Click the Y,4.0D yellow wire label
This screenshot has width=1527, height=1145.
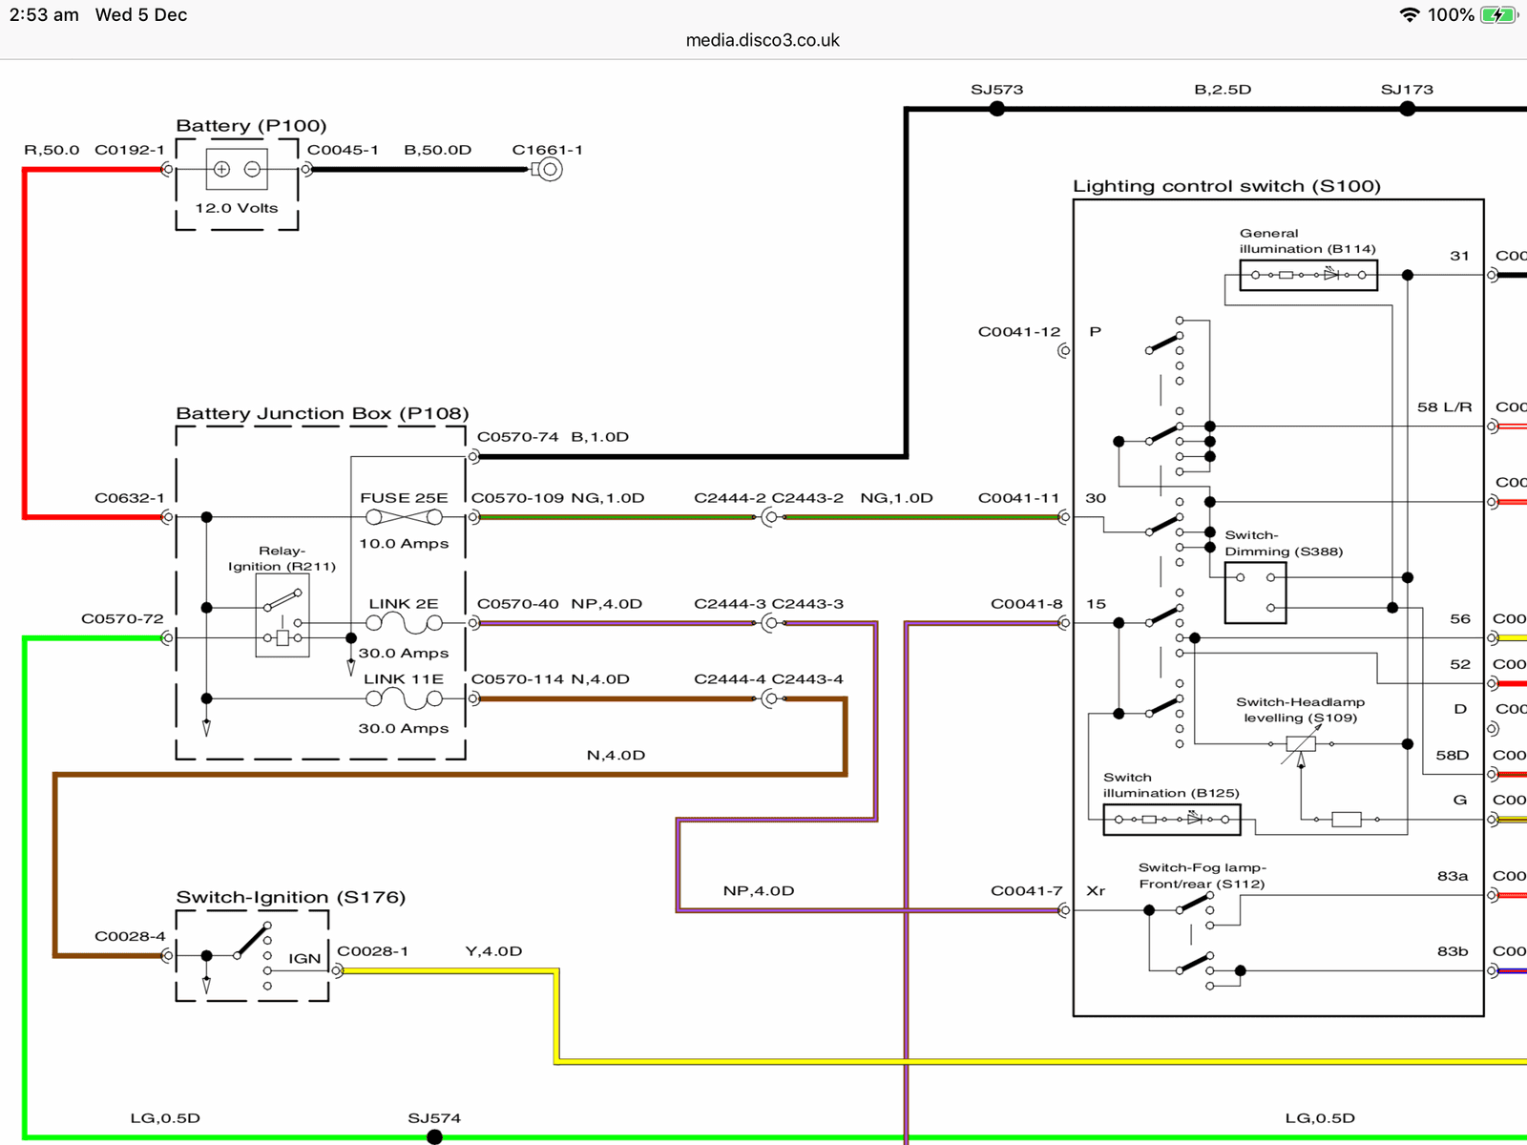pos(493,951)
